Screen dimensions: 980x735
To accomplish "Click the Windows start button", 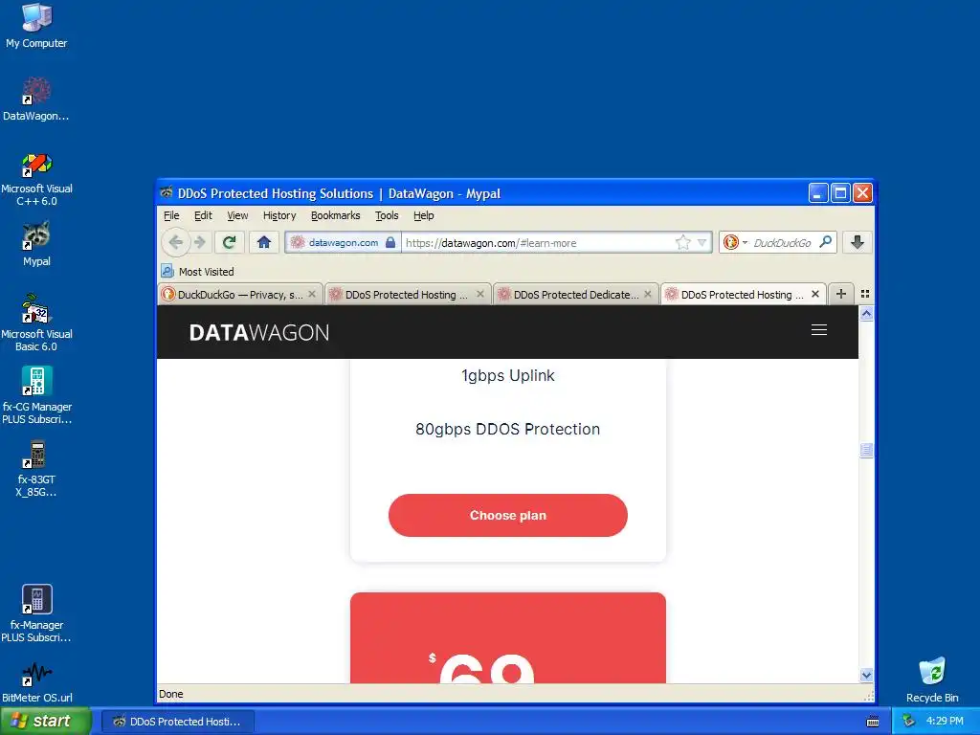I will [x=46, y=721].
